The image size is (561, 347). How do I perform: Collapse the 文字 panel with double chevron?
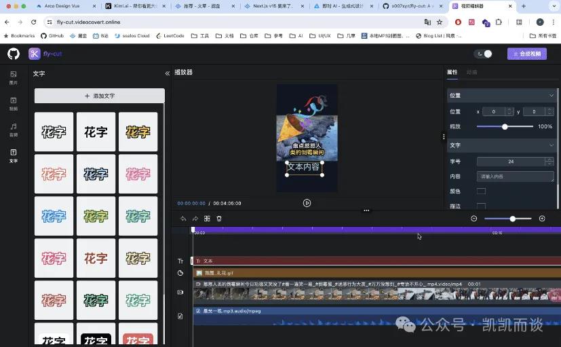pos(167,73)
